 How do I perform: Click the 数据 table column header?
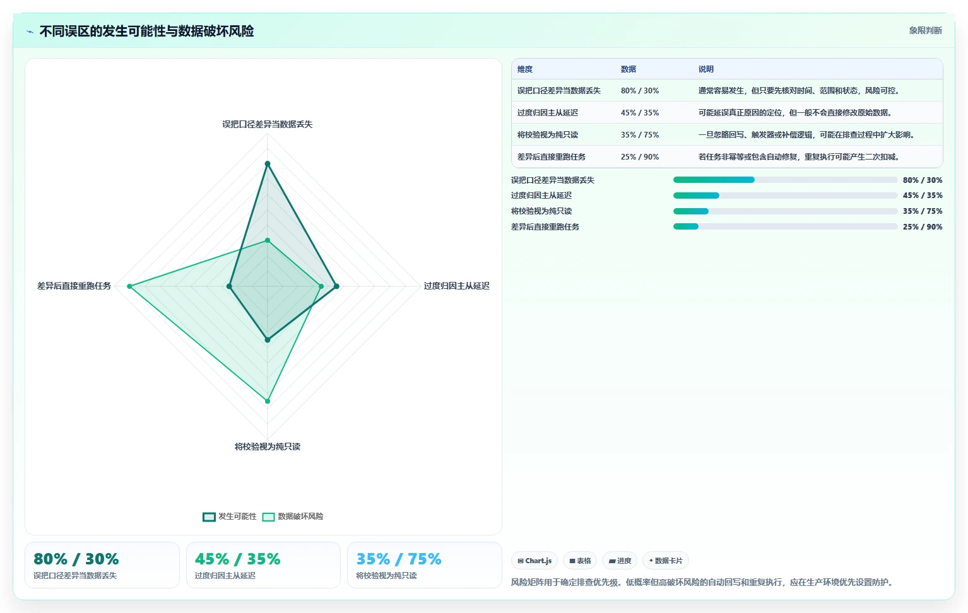point(629,69)
